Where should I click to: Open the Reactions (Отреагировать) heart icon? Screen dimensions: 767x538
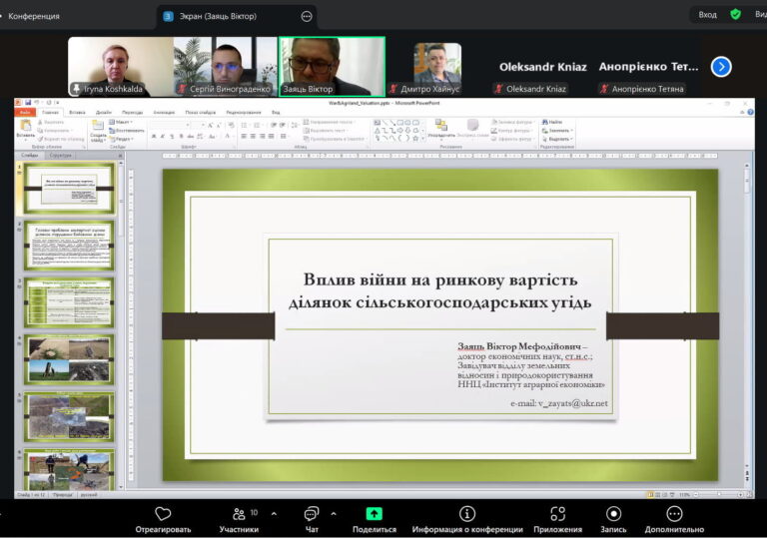[163, 513]
